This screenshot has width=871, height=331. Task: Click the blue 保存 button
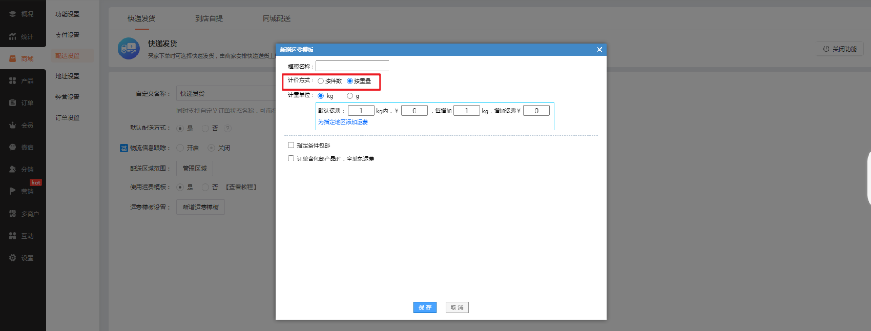coord(425,307)
